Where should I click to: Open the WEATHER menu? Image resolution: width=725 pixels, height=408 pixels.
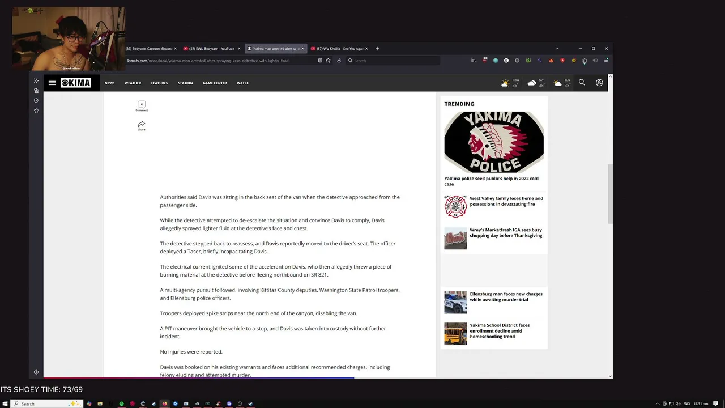click(x=133, y=83)
